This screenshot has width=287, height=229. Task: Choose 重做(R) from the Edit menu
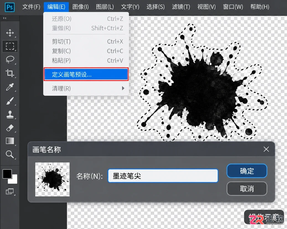[86, 28]
